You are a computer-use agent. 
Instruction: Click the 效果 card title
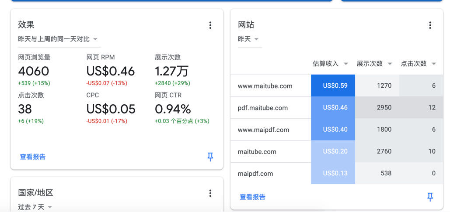tap(26, 24)
